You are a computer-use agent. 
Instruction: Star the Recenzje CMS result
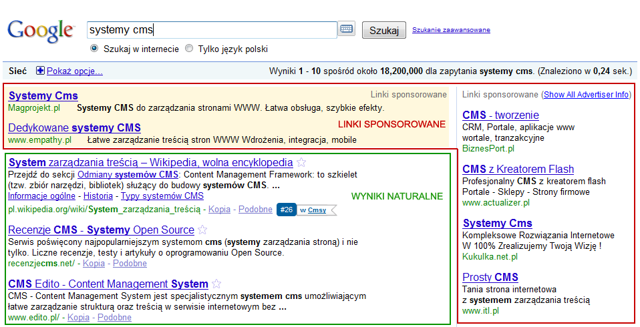click(x=202, y=230)
